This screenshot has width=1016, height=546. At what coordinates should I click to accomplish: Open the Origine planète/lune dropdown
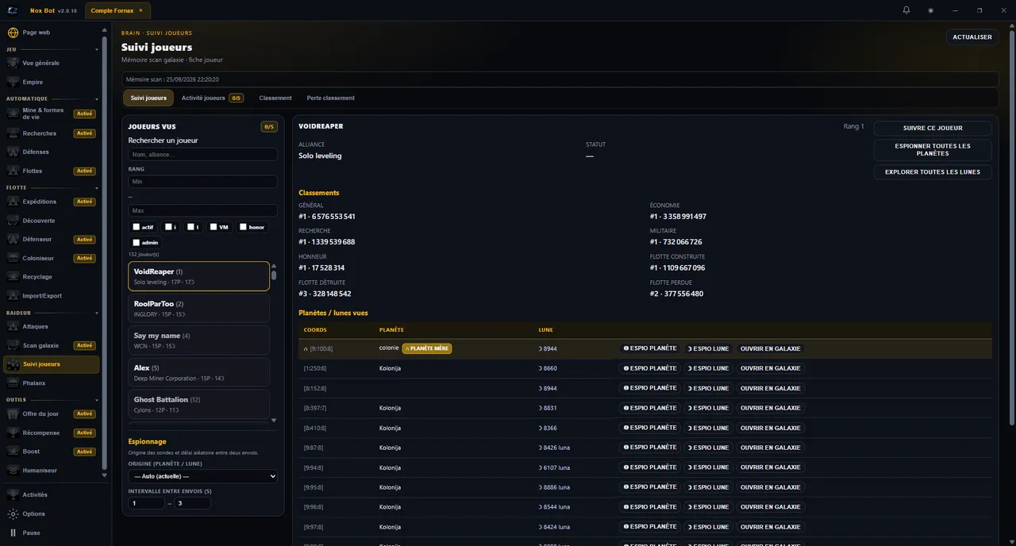click(202, 476)
